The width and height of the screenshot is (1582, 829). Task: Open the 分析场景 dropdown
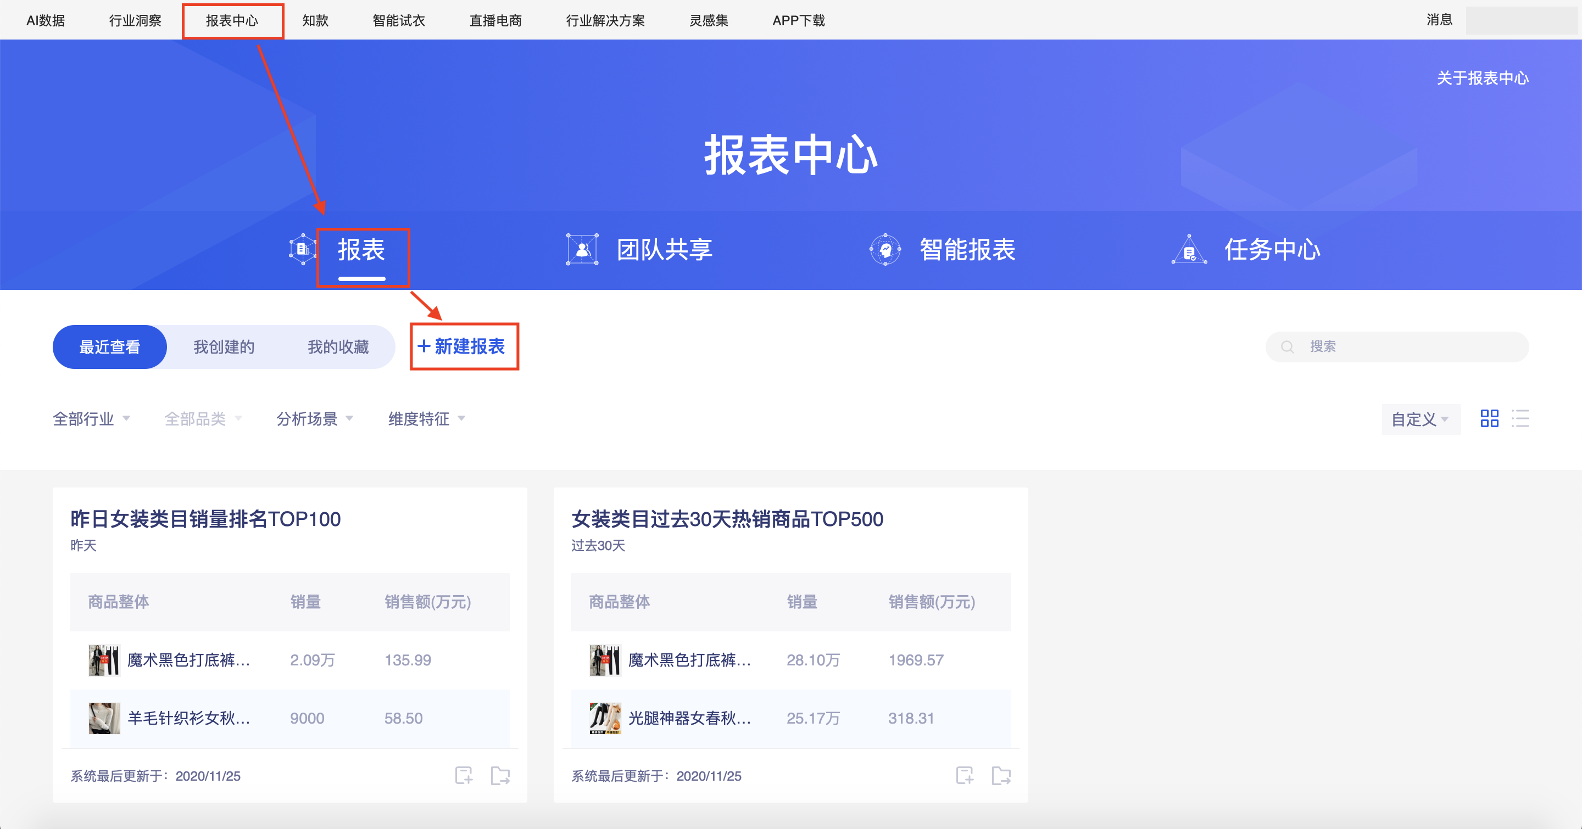point(313,419)
